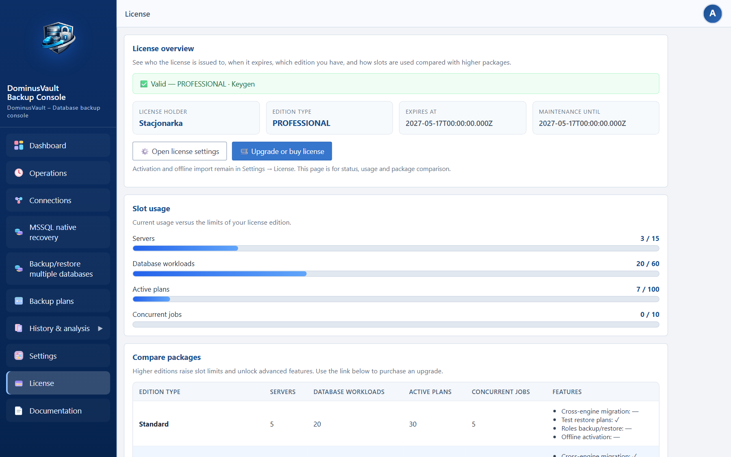Click Test restore plans feature line
Image resolution: width=731 pixels, height=457 pixels.
590,420
